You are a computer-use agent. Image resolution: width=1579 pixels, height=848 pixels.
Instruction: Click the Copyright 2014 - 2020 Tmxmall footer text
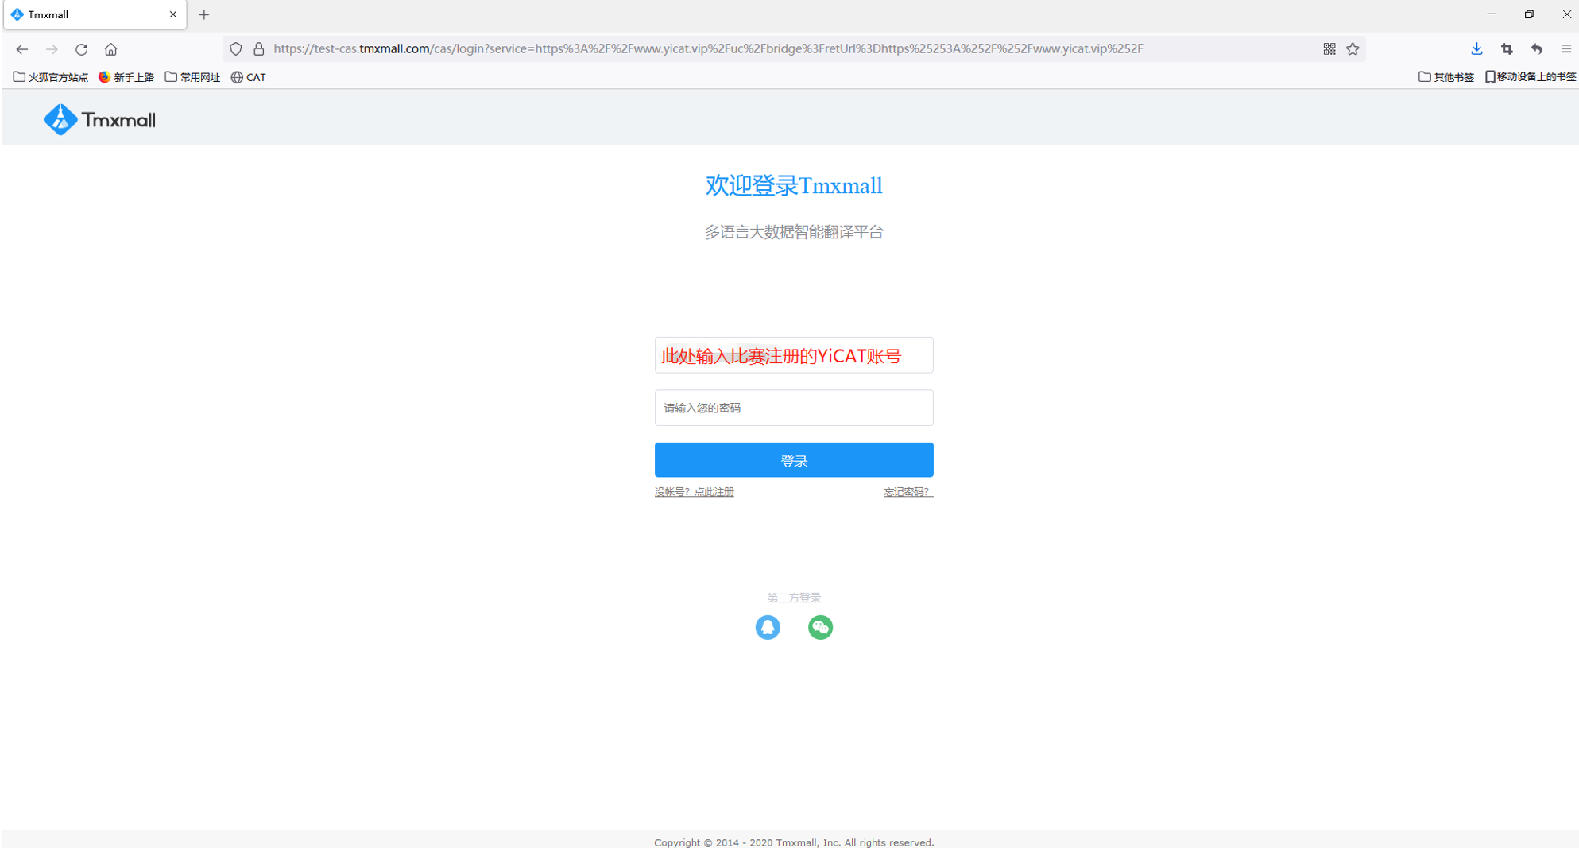tap(794, 842)
